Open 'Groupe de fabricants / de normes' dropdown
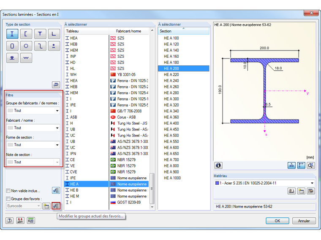 pyautogui.click(x=33, y=111)
